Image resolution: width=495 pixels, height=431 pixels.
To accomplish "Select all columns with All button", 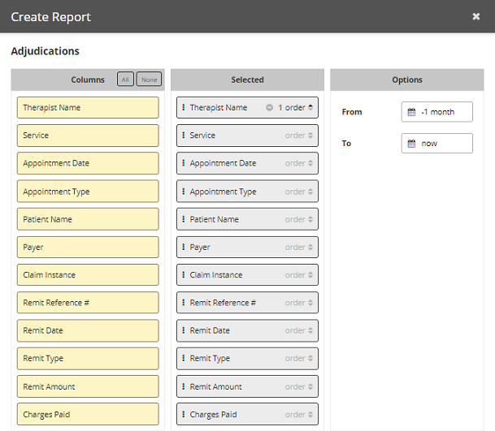I will (x=125, y=80).
